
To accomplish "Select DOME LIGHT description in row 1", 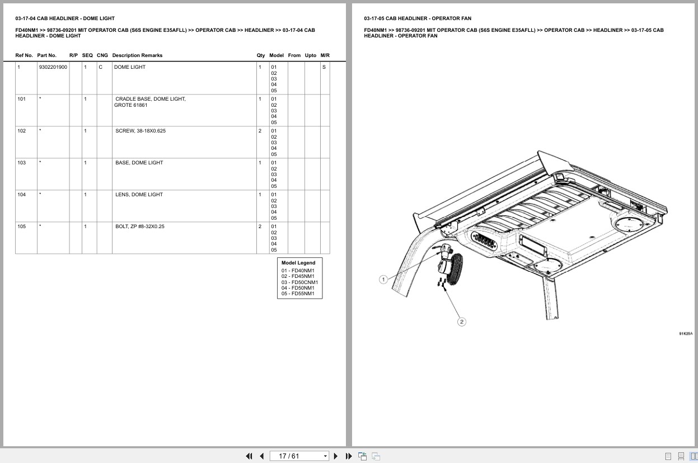I will click(130, 67).
